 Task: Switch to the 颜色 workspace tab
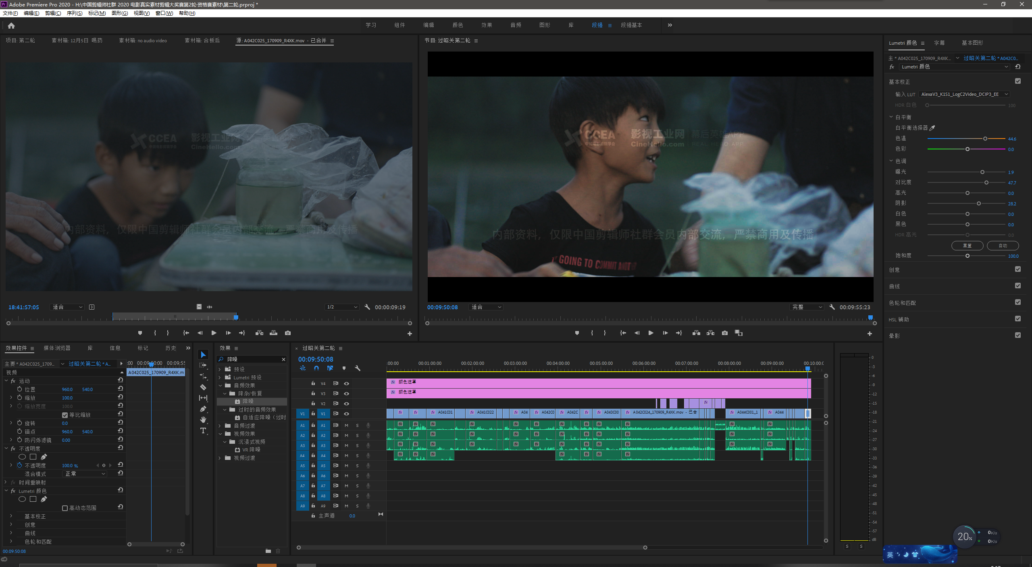(458, 25)
